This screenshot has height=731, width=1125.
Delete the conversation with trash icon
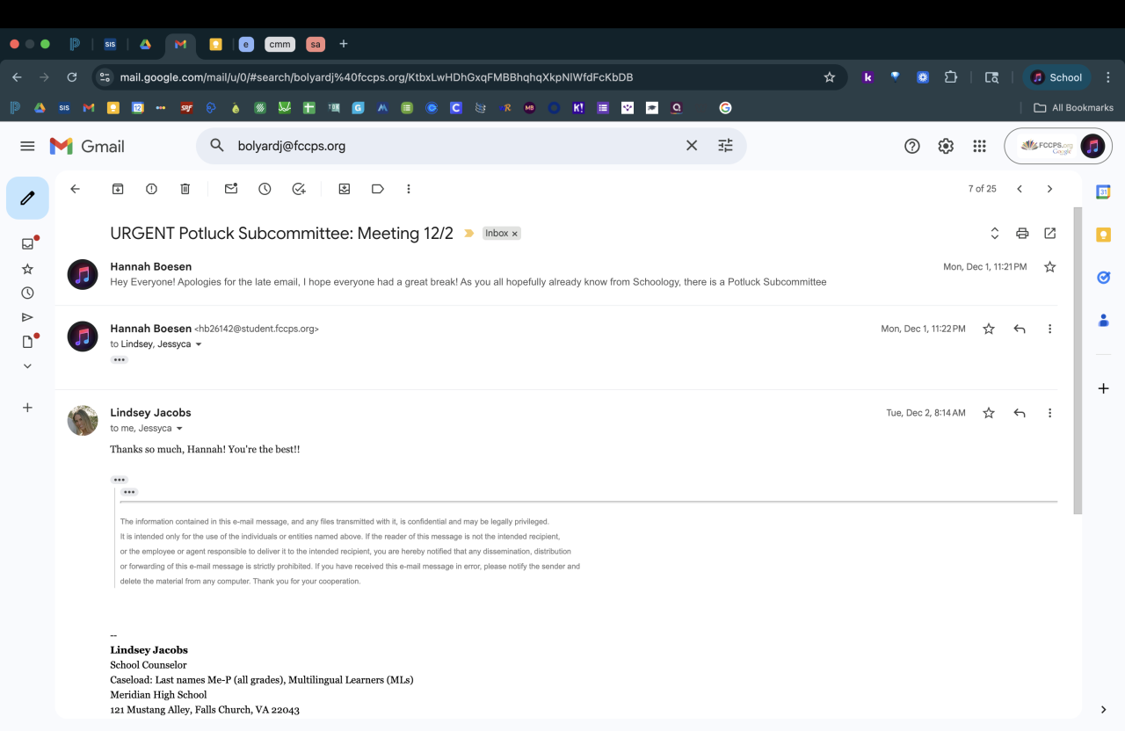[x=185, y=189]
